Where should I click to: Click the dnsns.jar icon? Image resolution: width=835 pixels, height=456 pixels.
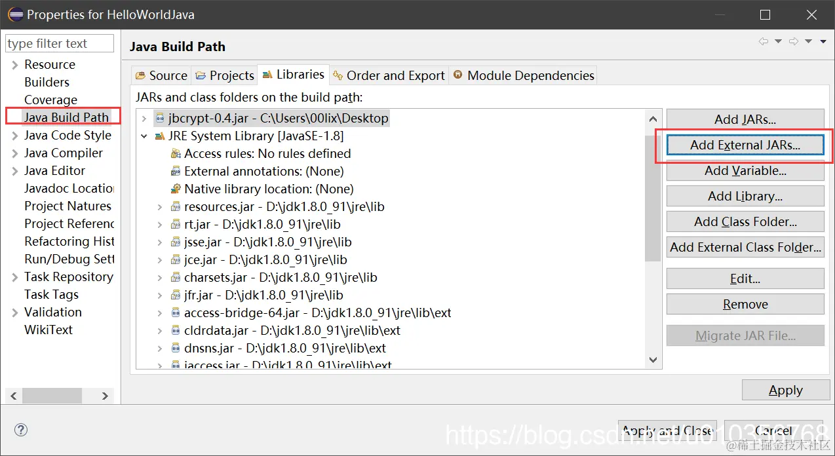pos(176,349)
